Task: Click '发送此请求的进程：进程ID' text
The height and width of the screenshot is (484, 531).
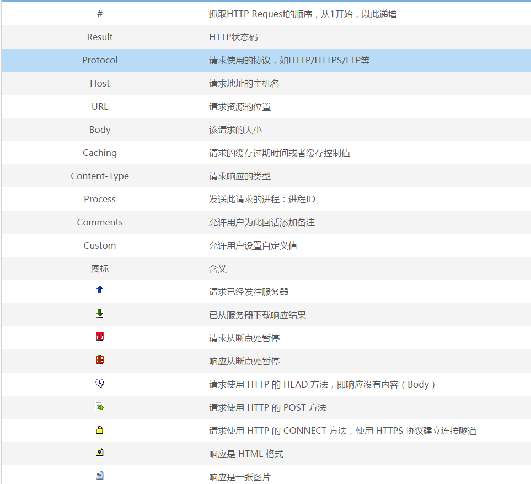Action: (262, 200)
